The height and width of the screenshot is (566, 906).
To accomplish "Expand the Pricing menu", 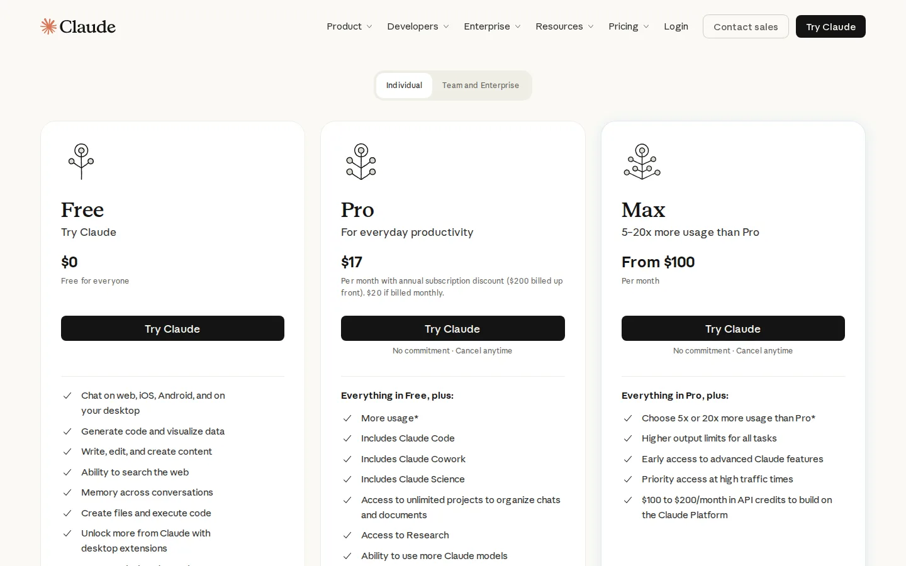I will click(x=629, y=26).
